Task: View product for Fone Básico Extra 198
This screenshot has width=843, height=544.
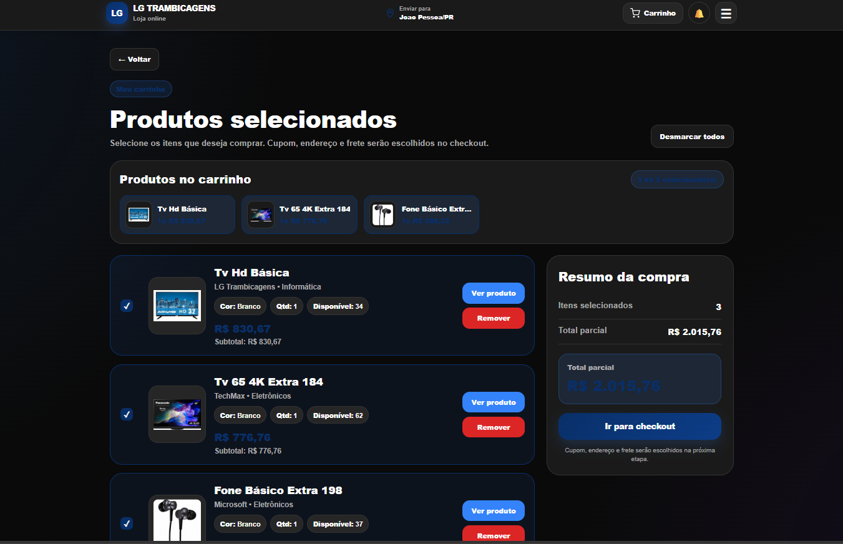Action: pos(494,511)
